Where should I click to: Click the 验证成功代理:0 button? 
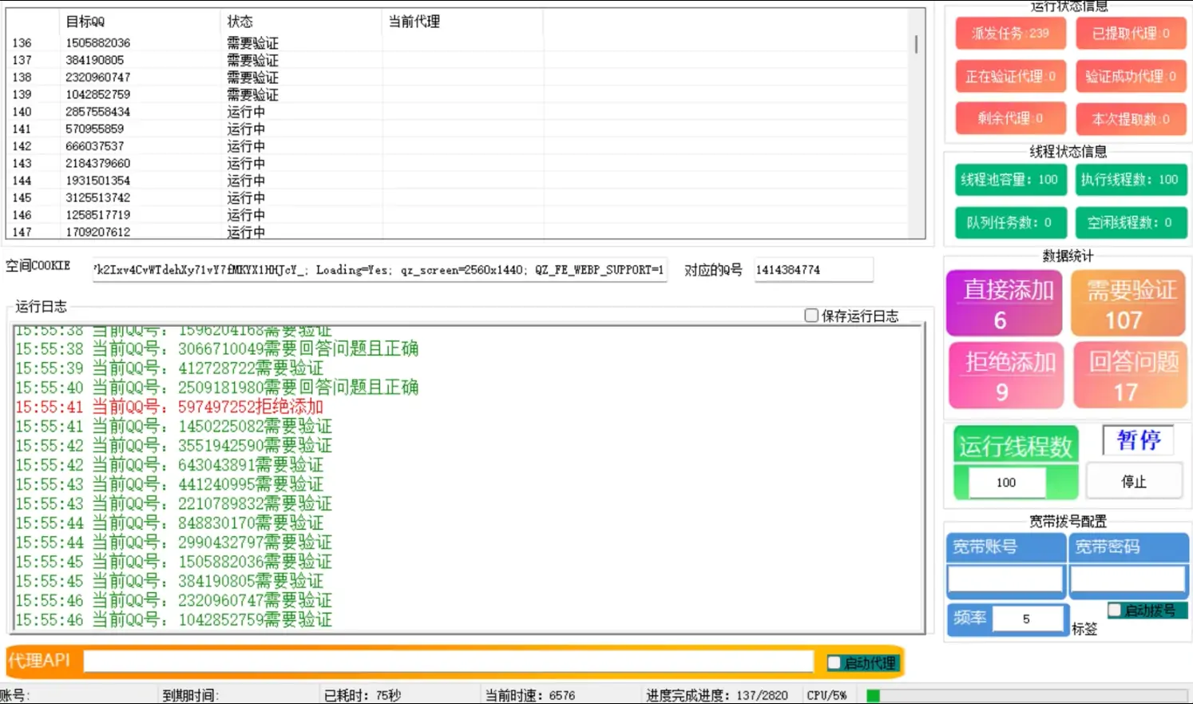tap(1131, 76)
